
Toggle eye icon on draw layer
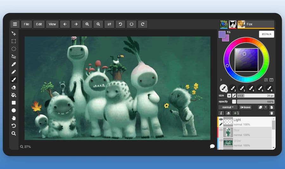pyautogui.click(x=221, y=140)
